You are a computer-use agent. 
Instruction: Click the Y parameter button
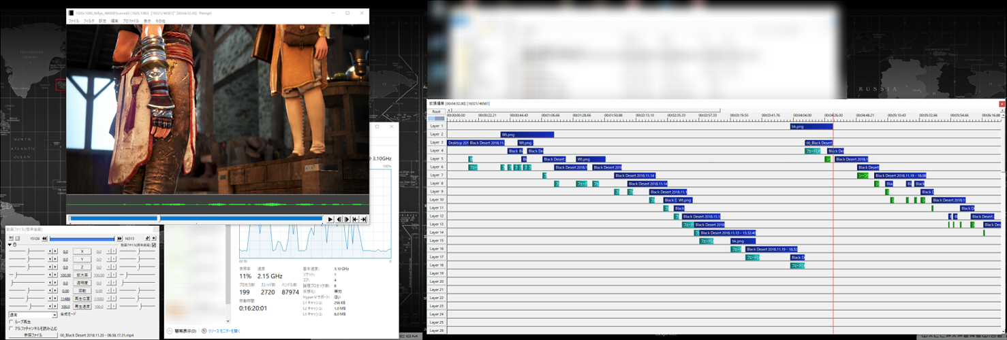tap(82, 259)
